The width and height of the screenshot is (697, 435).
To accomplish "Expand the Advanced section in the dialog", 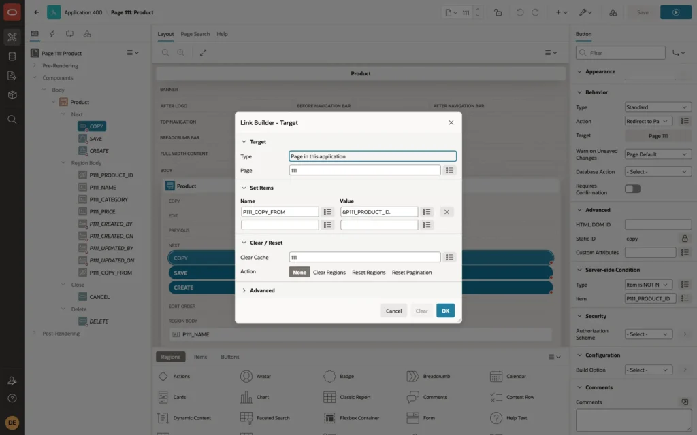I will [x=244, y=290].
